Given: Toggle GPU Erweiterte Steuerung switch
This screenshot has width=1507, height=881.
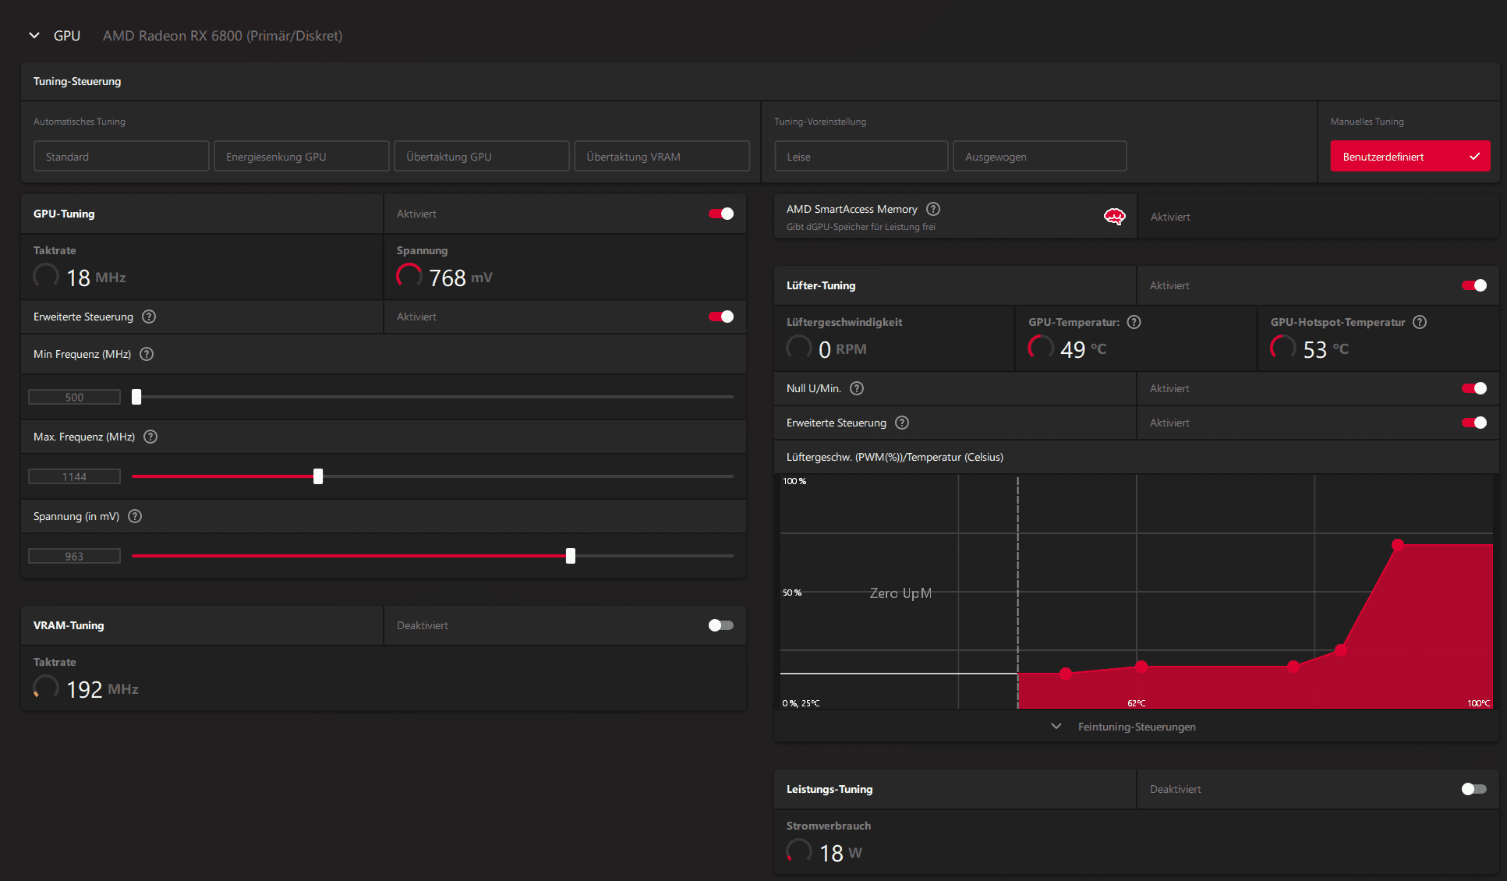Looking at the screenshot, I should (x=721, y=317).
